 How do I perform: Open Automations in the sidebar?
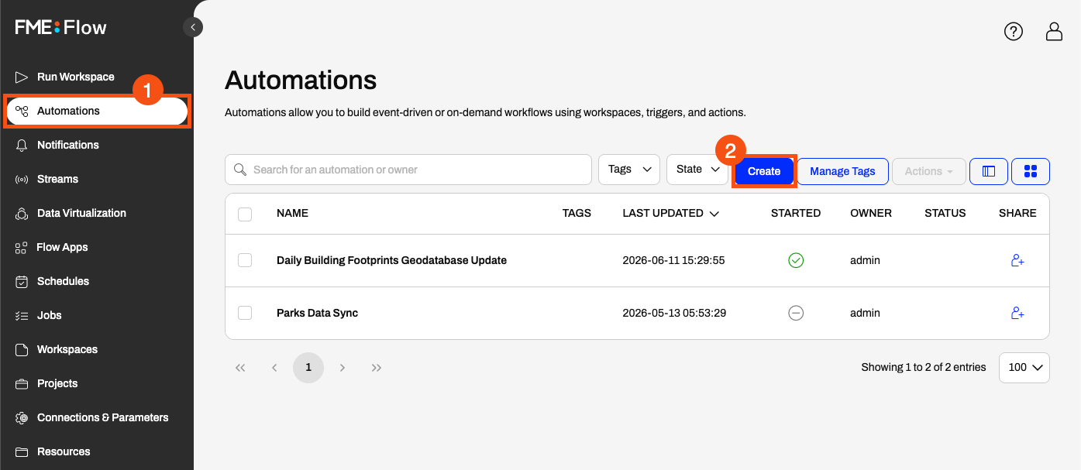tap(97, 111)
